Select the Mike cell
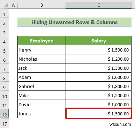The image size is (135, 128). pyautogui.click(x=42, y=95)
